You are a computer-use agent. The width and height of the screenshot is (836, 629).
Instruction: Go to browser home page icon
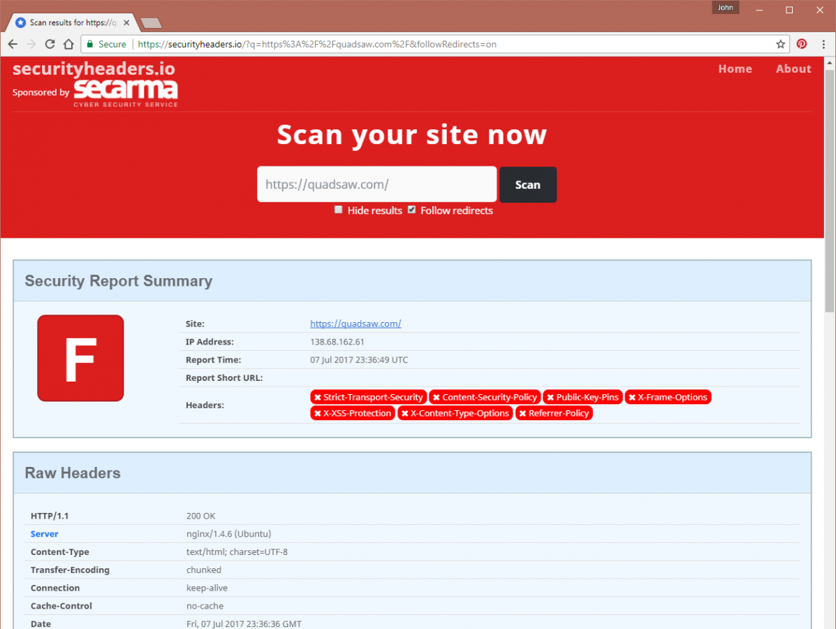pos(68,44)
